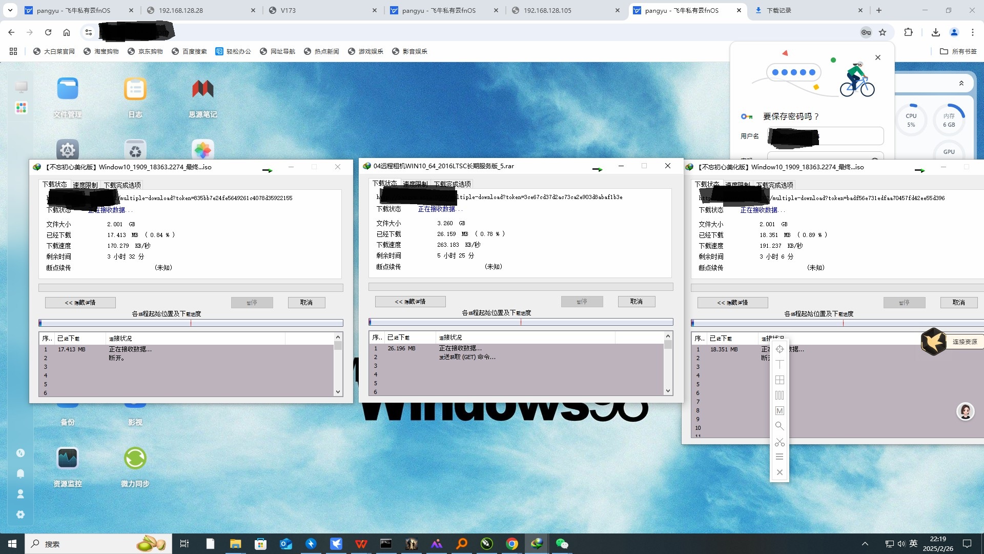Open the CPU 5% usage widget

pos(911,120)
